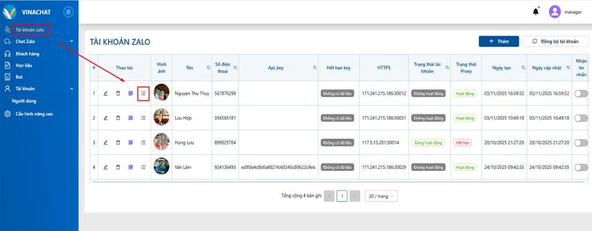The width and height of the screenshot is (592, 231).
Task: Click the notification bell icon
Action: pyautogui.click(x=535, y=11)
